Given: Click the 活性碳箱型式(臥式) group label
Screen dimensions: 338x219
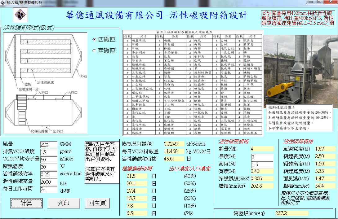Looking at the screenshot, I should pos(29,28).
